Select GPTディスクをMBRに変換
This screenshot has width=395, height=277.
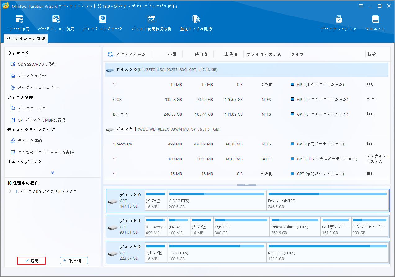point(38,120)
